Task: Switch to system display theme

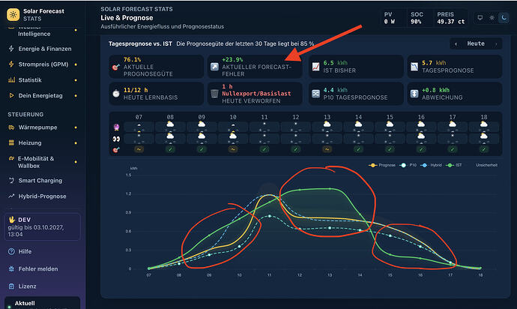Action: coord(480,18)
